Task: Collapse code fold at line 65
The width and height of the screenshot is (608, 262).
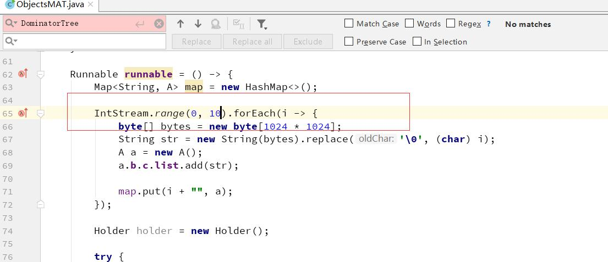Action: [41, 113]
